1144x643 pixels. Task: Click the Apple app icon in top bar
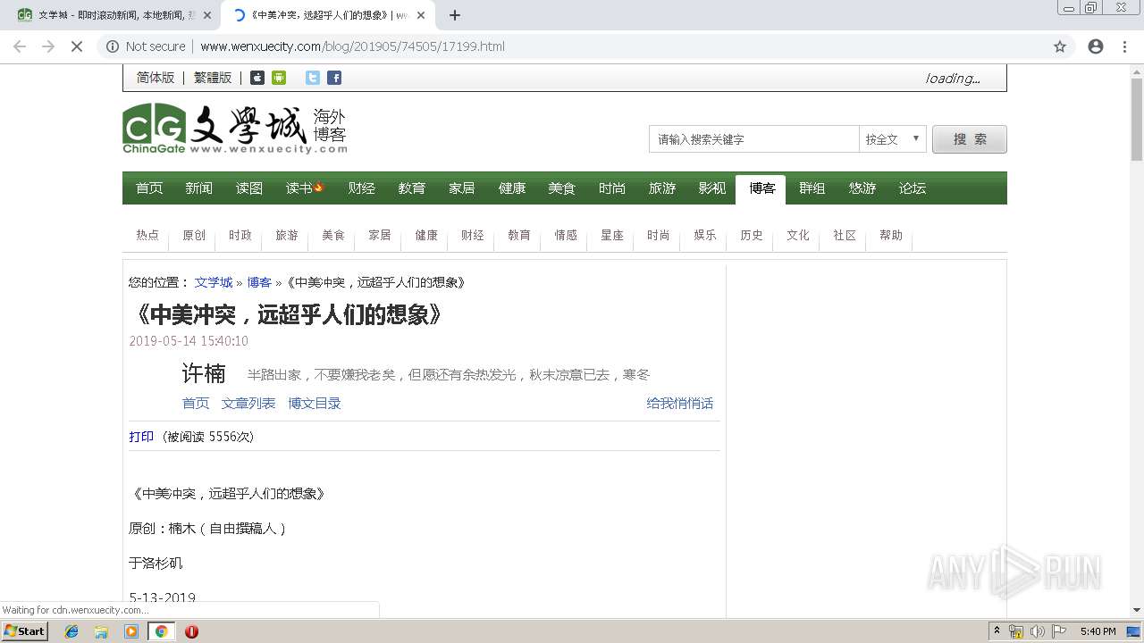pos(257,78)
